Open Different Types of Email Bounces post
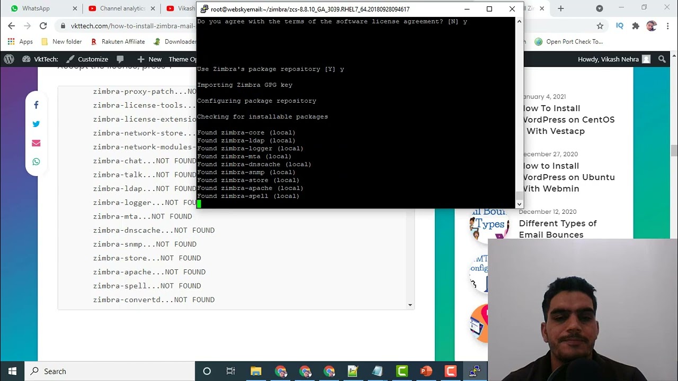 pos(558,229)
